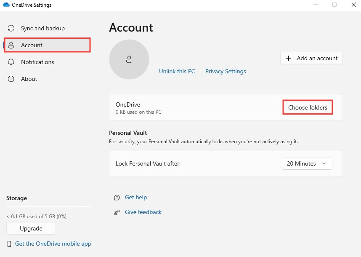
Task: Expand the Lock Personal Vault chevron
Action: [324, 163]
